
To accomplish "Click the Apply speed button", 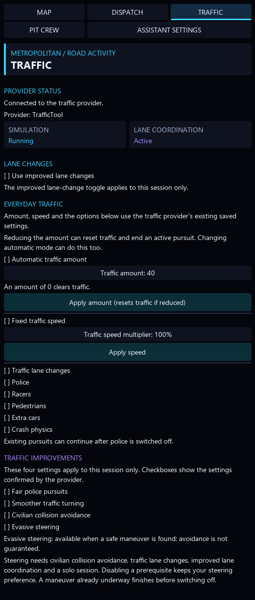I will click(127, 352).
